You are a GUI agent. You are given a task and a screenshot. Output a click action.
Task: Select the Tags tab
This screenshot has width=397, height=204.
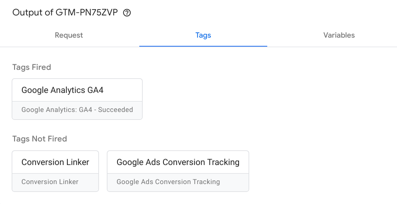tap(203, 35)
